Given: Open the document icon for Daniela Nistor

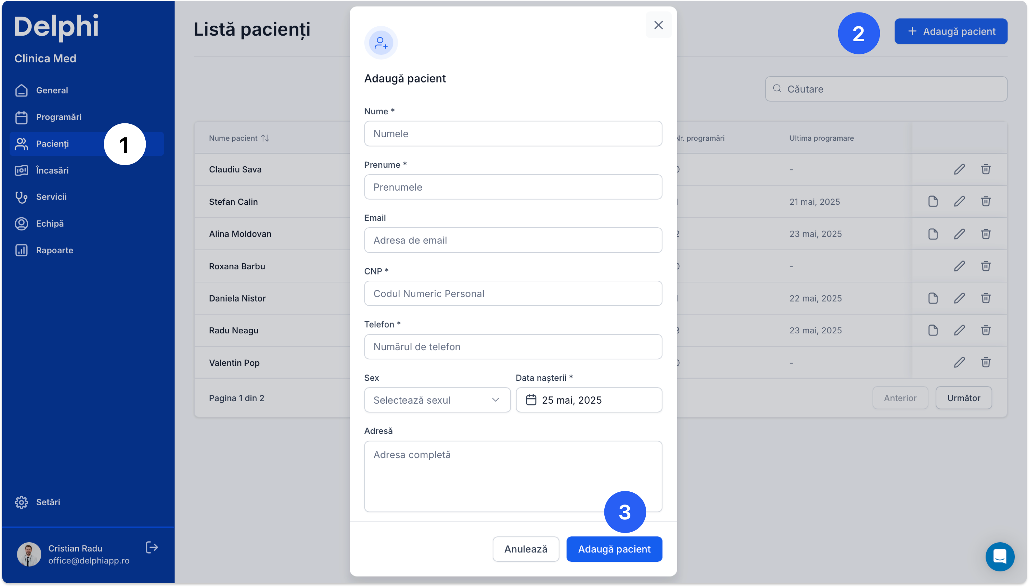Looking at the screenshot, I should (933, 298).
